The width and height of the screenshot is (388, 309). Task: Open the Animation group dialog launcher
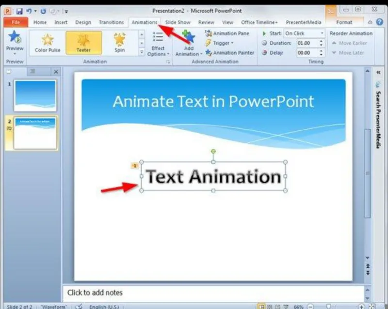click(168, 62)
